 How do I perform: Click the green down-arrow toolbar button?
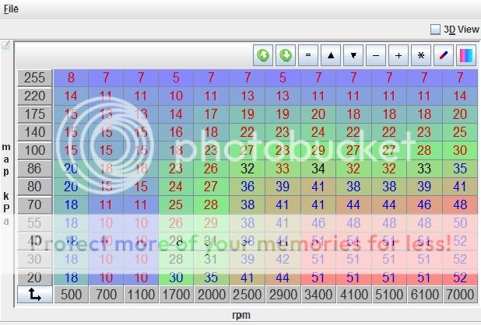click(x=286, y=55)
